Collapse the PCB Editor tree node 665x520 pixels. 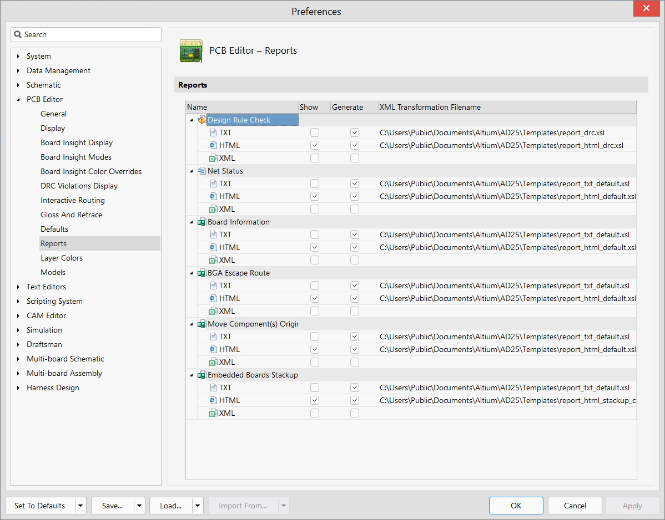click(18, 100)
